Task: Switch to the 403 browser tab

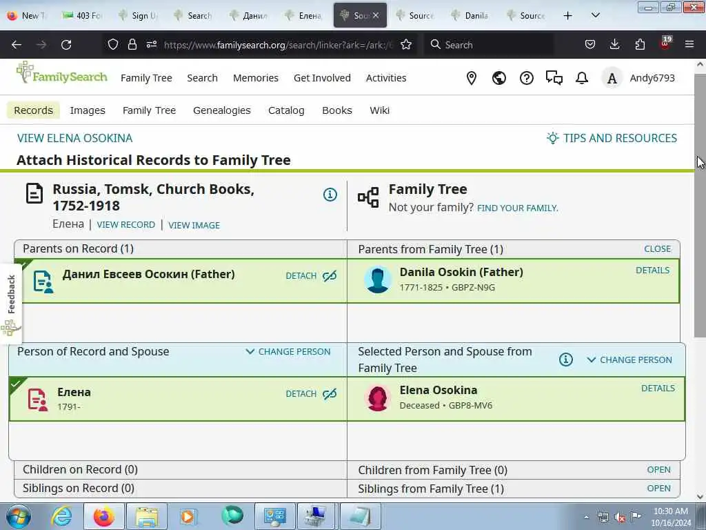Action: tap(83, 15)
